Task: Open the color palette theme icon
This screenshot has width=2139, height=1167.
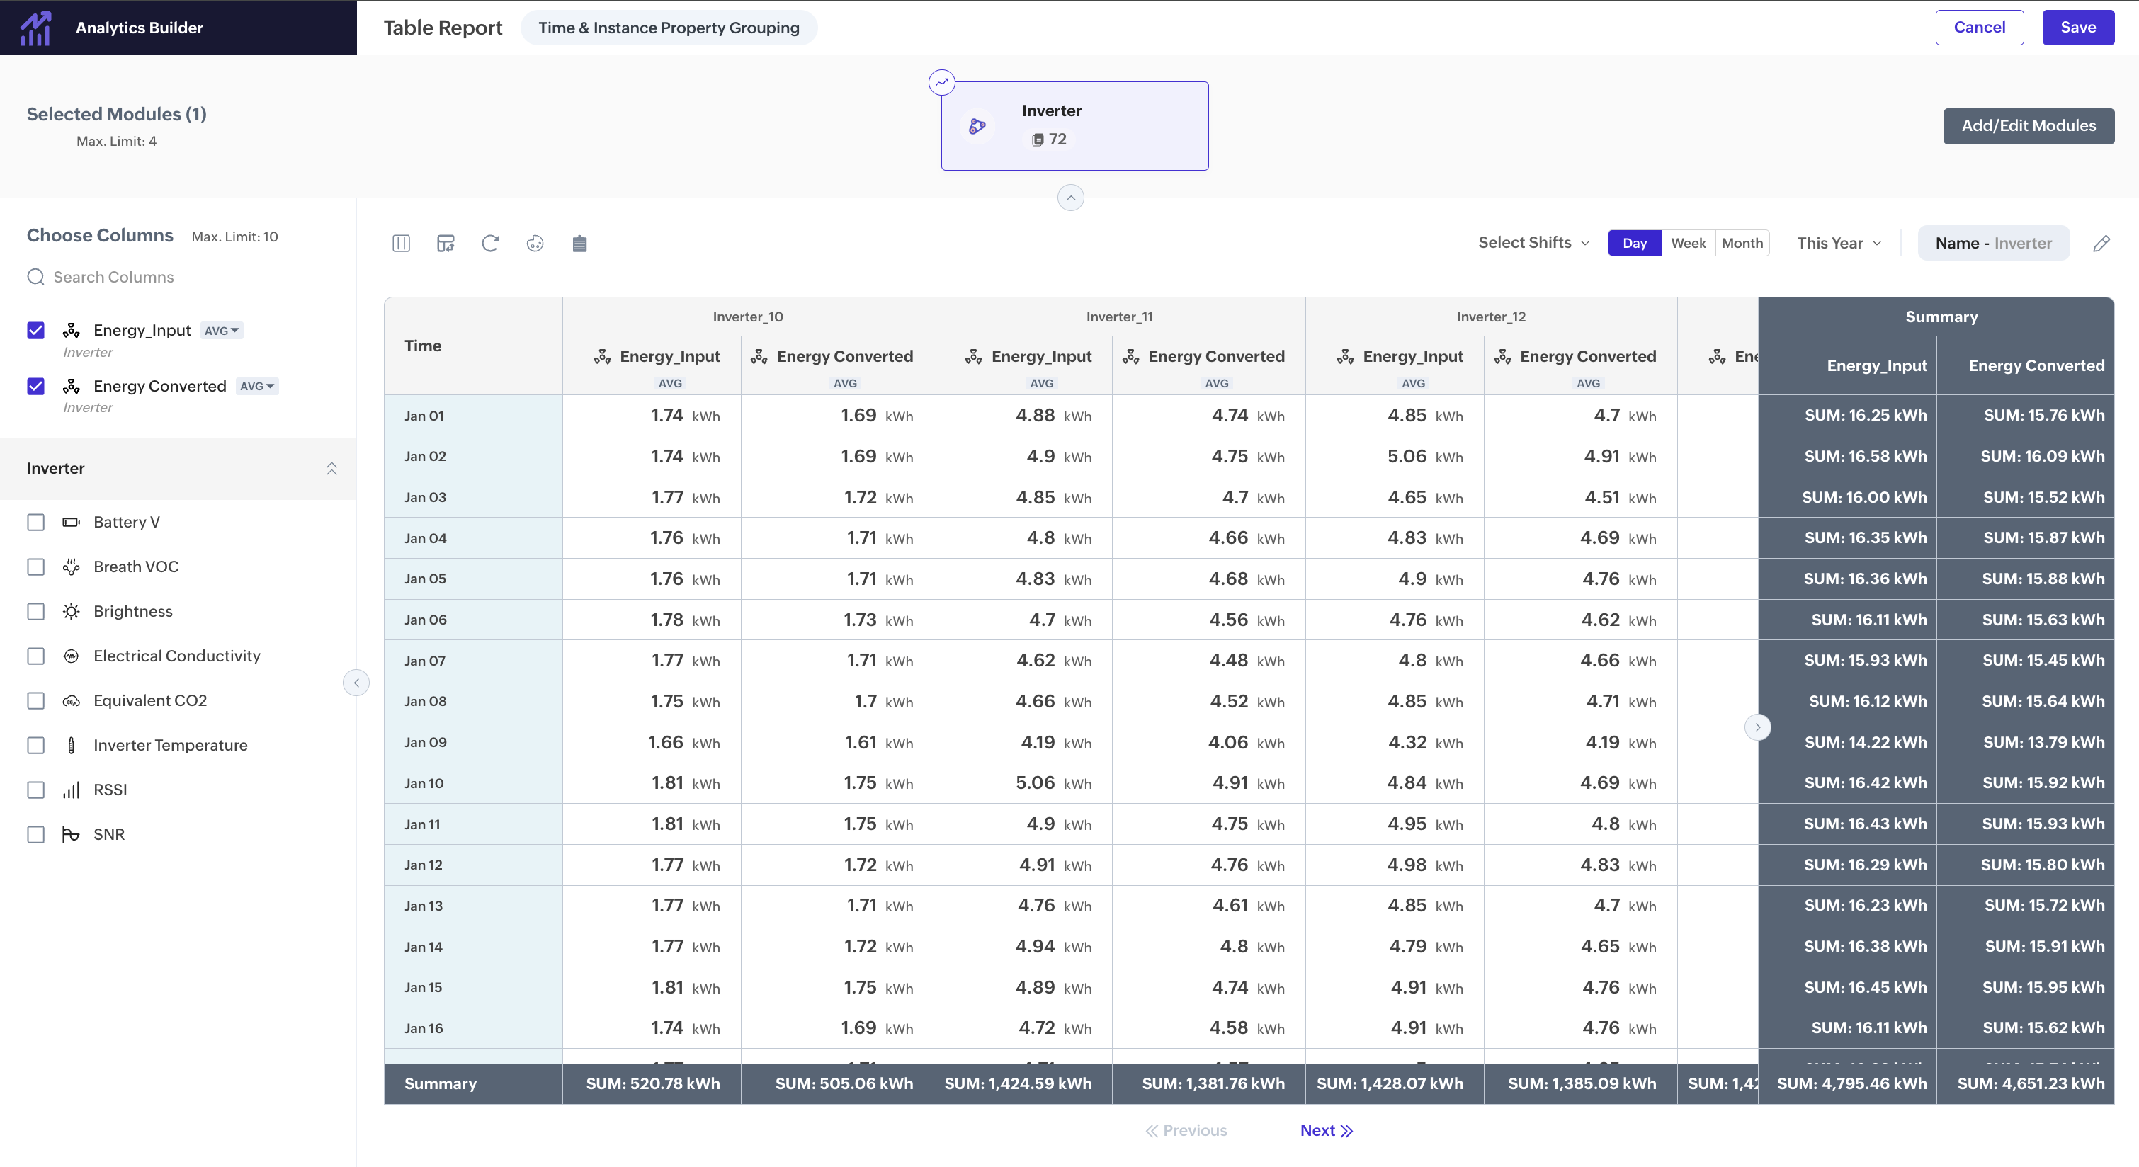Action: tap(535, 243)
